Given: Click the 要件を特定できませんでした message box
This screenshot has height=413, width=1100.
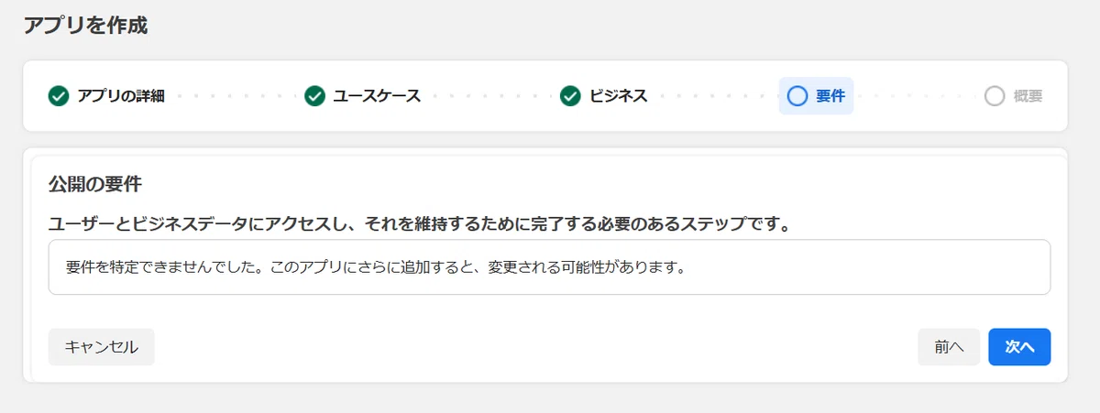Looking at the screenshot, I should [x=549, y=267].
